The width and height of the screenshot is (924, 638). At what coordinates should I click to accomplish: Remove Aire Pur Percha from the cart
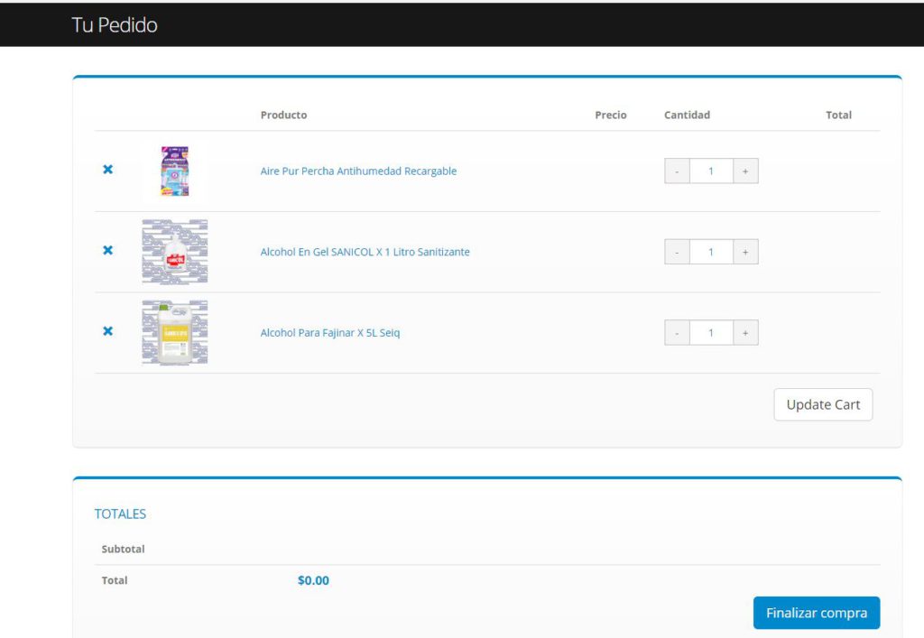(x=108, y=170)
